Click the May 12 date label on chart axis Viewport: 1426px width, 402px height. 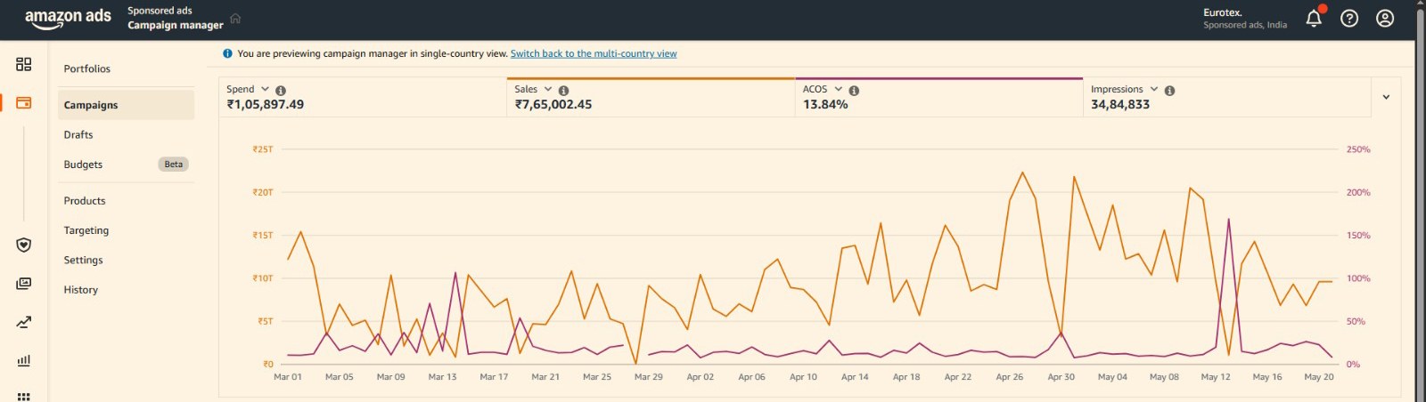pyautogui.click(x=1216, y=377)
